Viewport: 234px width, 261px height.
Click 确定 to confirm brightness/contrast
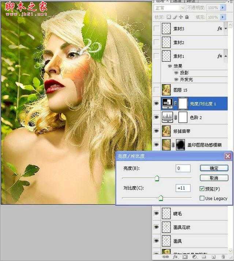tap(214, 168)
